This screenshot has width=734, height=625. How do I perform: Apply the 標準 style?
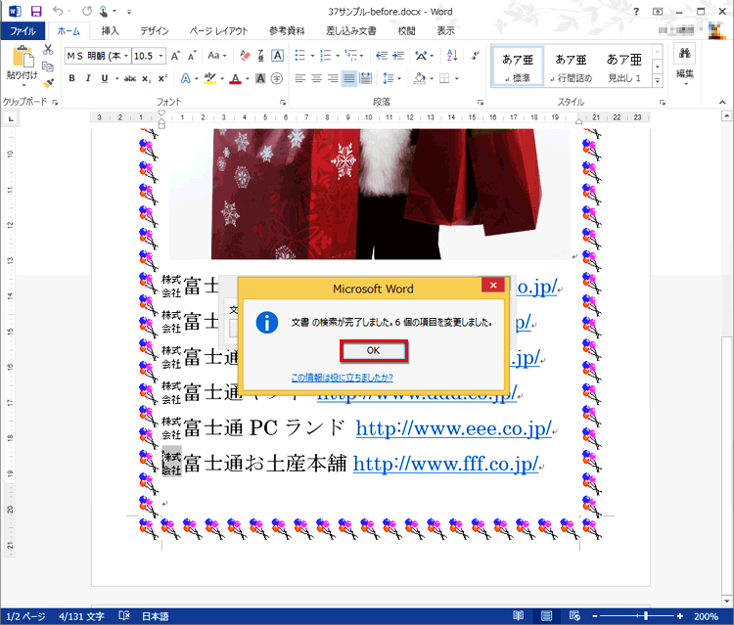point(518,67)
